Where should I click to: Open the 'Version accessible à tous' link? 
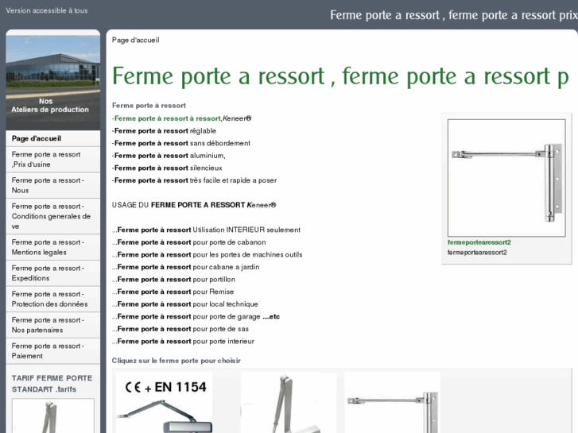tap(47, 10)
